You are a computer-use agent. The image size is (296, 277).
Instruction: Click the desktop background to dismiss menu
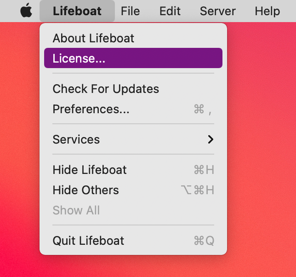pos(262,138)
